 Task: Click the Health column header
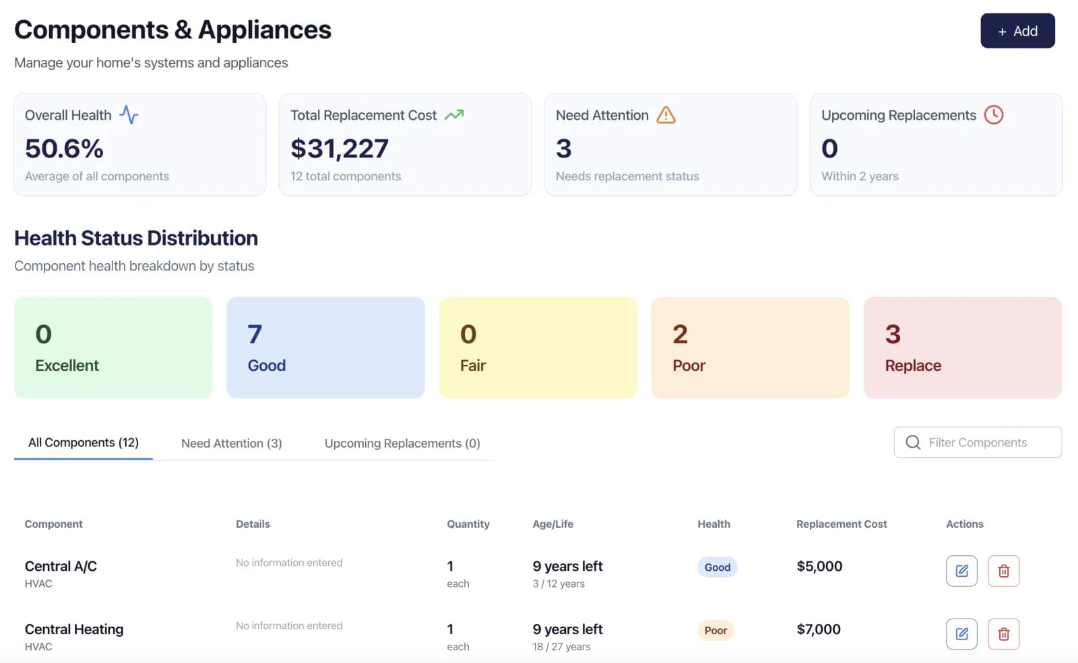coord(714,524)
